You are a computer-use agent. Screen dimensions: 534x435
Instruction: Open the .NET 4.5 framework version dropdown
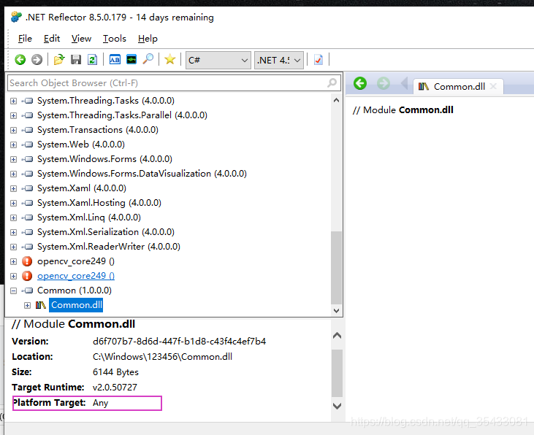pyautogui.click(x=278, y=61)
